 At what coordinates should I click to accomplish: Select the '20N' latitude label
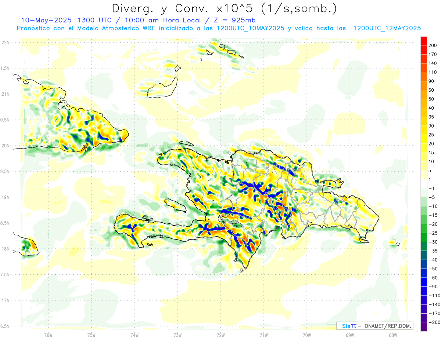tap(6, 146)
